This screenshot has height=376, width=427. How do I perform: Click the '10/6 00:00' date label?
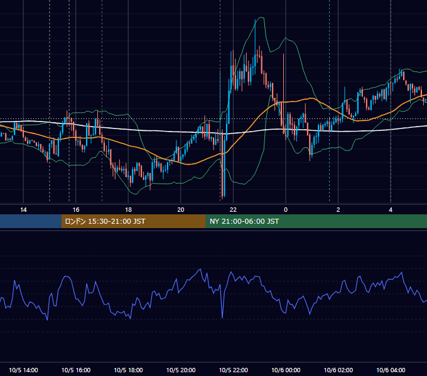click(x=286, y=370)
